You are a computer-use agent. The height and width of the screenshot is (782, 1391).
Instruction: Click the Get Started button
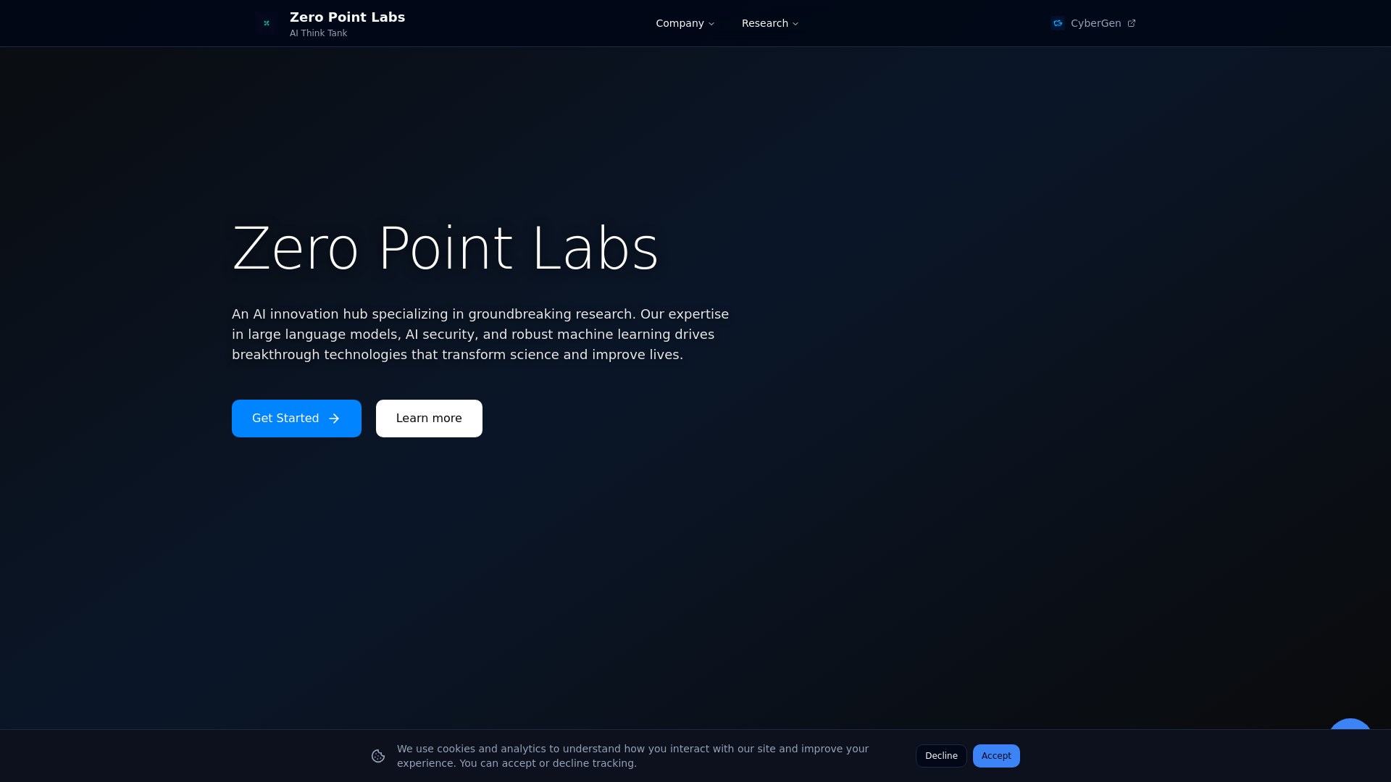296,419
